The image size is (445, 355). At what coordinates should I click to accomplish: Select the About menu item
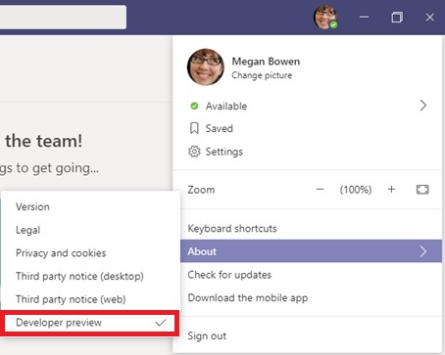coord(311,251)
